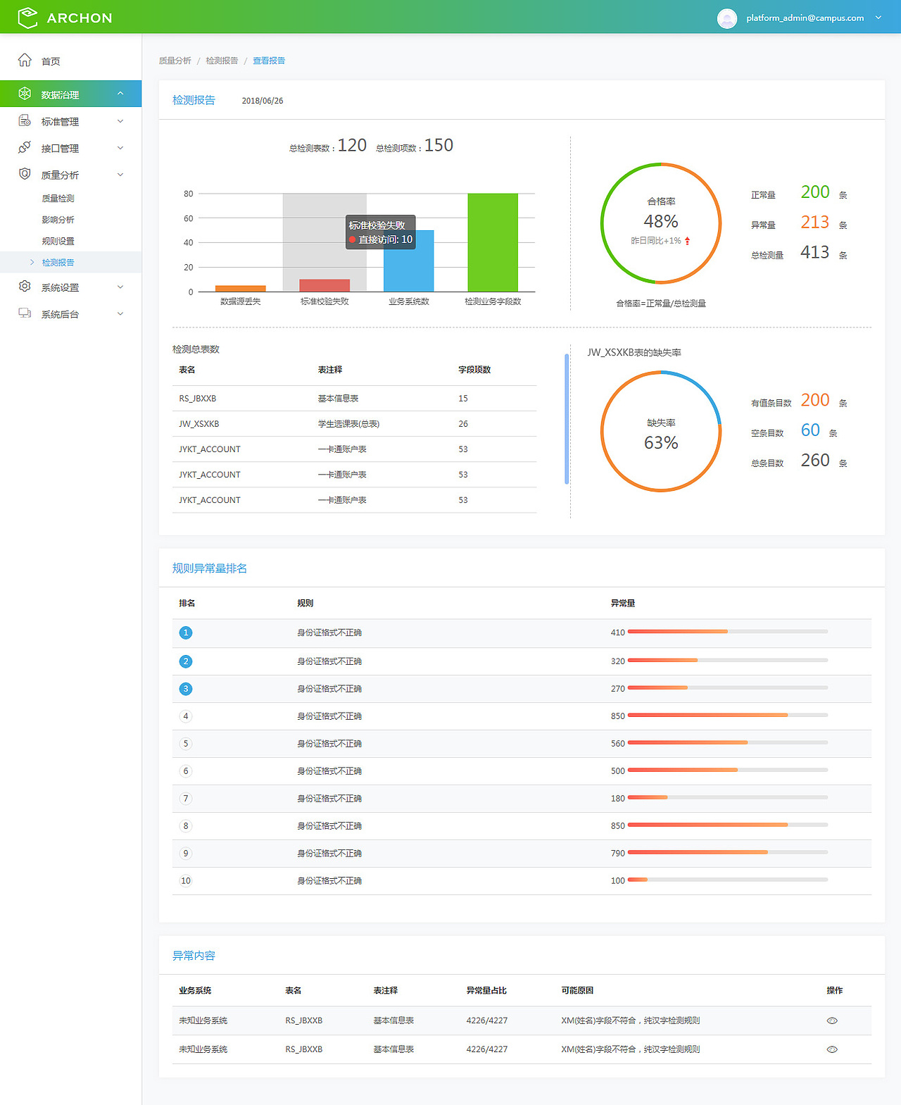Expand the 接口管理 chevron
901x1105 pixels.
[120, 148]
